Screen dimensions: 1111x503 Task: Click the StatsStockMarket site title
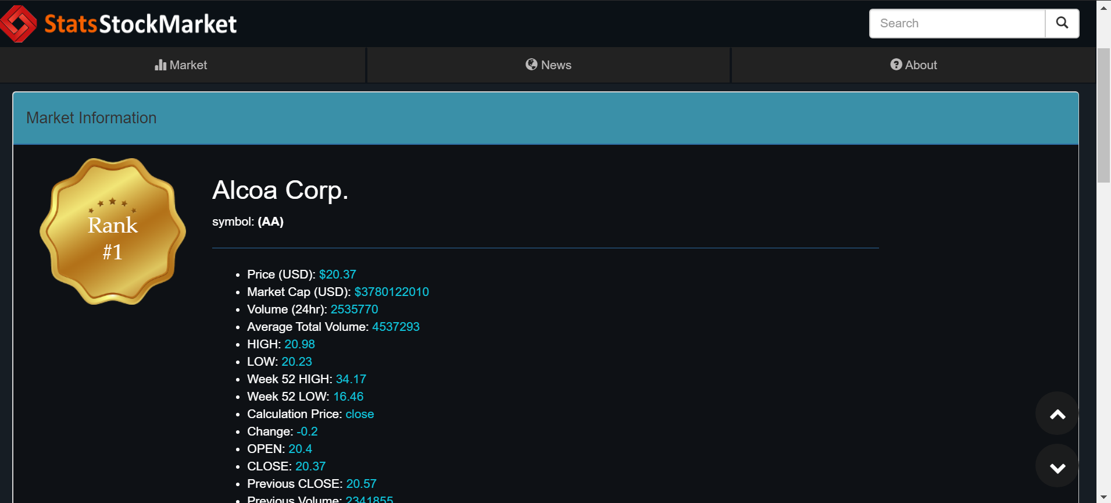tap(141, 24)
